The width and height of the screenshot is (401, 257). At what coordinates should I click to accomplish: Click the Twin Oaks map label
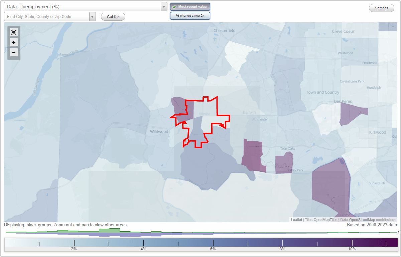(x=288, y=149)
